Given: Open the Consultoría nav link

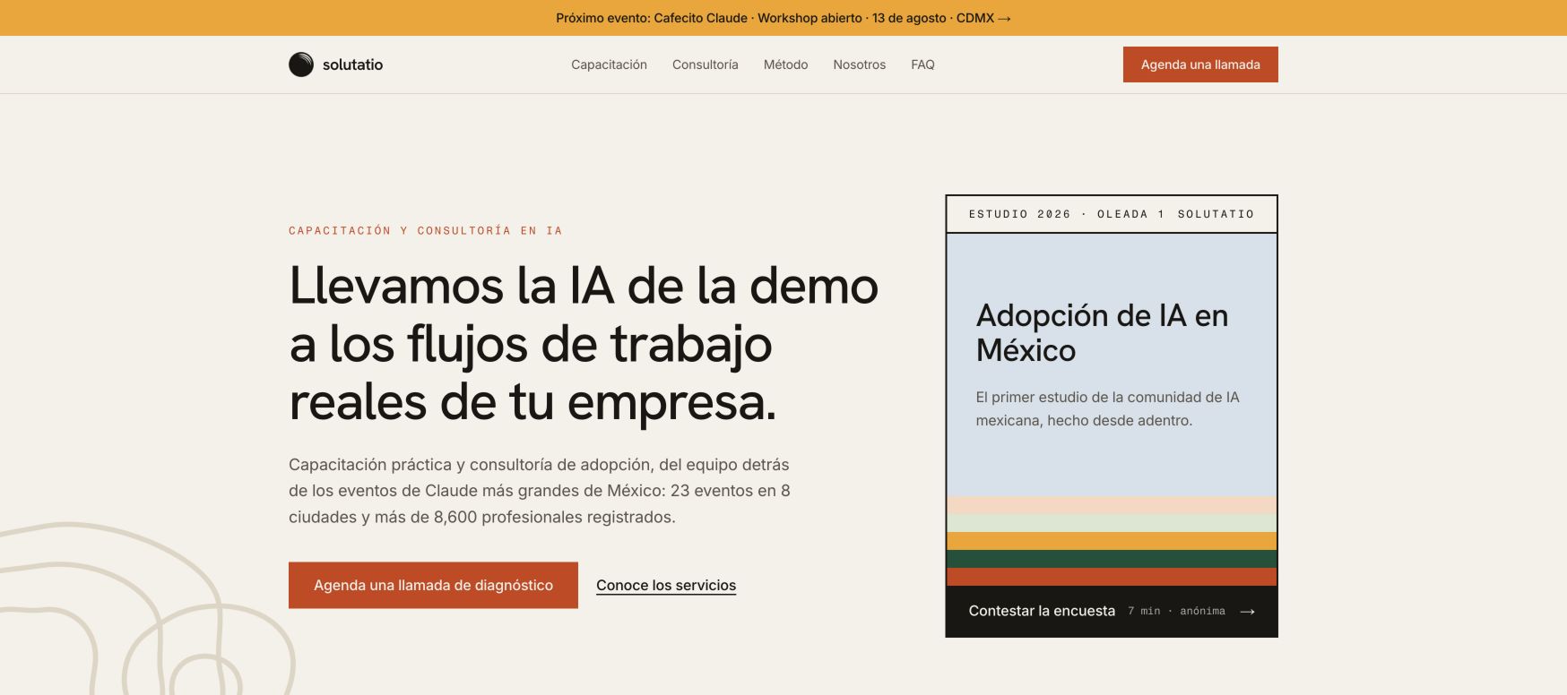Looking at the screenshot, I should (706, 64).
